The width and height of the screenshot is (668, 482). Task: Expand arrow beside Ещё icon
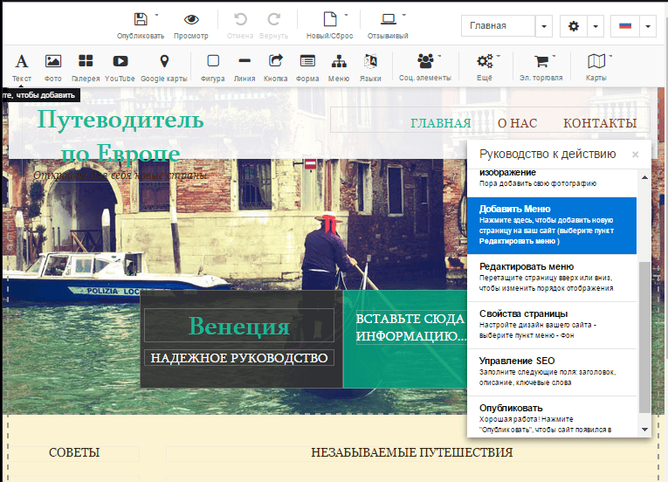click(499, 56)
